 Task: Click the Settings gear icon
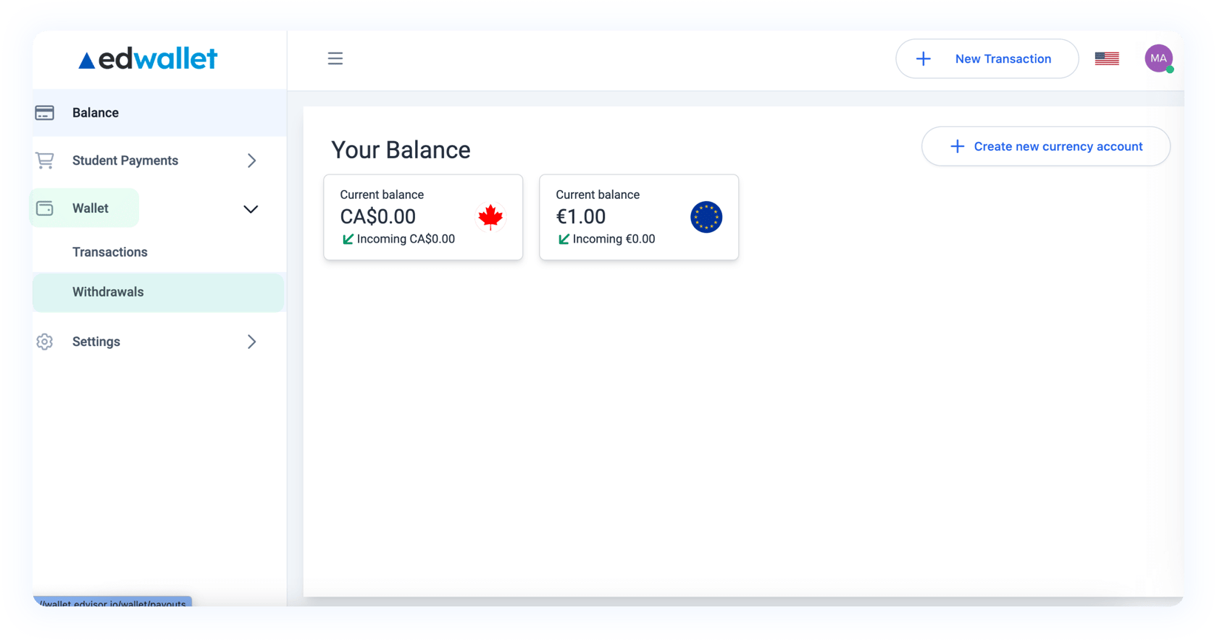click(45, 342)
